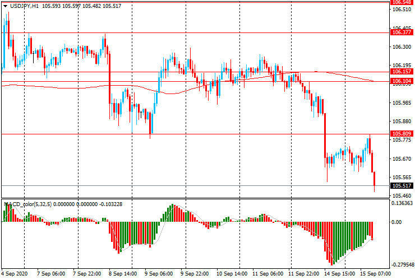415x280 pixels.
Task: Select the current price 105.517 label
Action: click(x=401, y=186)
